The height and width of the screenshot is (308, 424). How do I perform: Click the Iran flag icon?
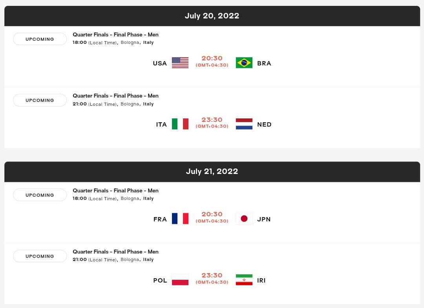coord(244,280)
